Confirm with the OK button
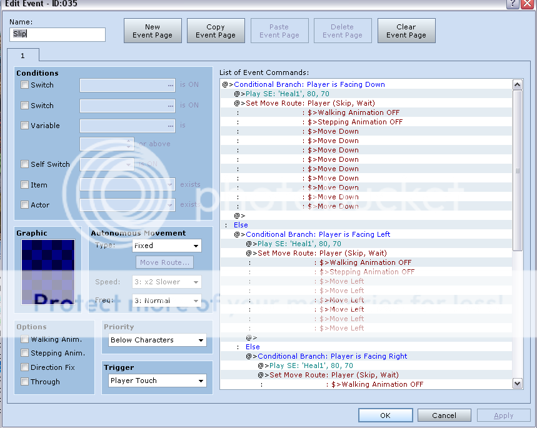This screenshot has width=537, height=428. click(385, 416)
